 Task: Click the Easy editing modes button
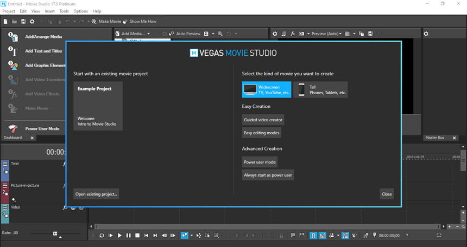click(262, 133)
